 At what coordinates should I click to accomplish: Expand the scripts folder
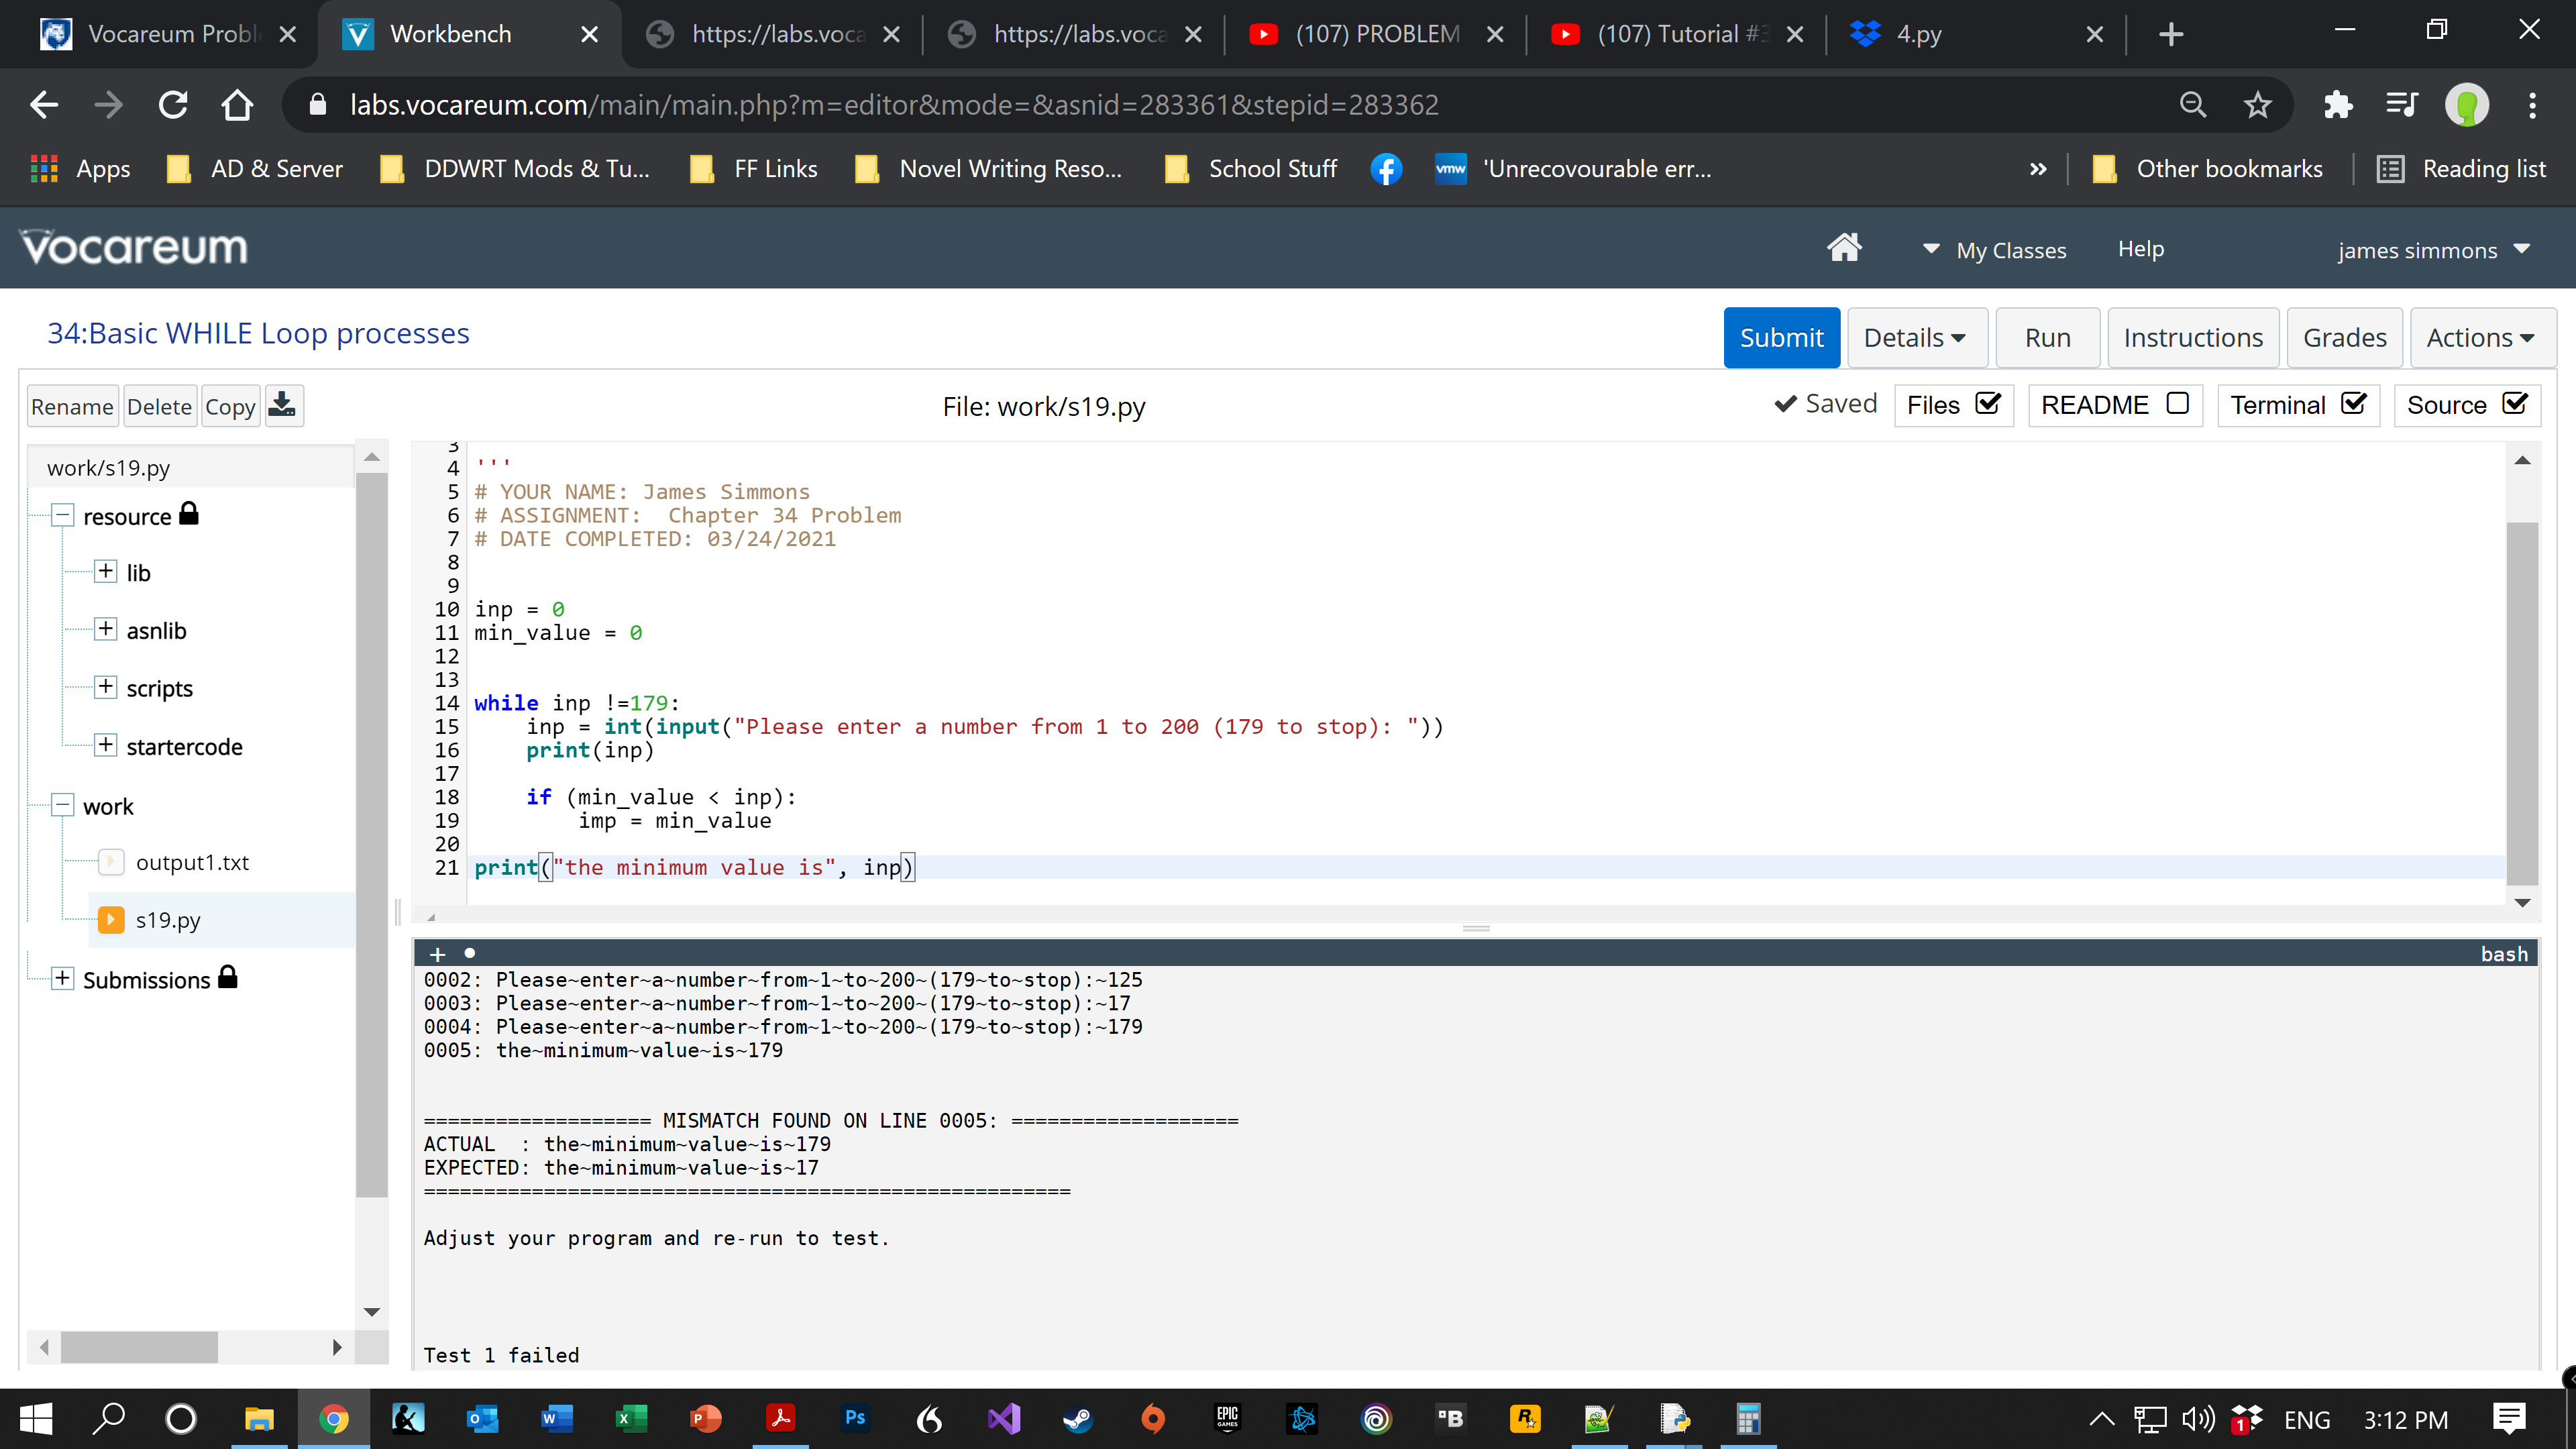[105, 687]
